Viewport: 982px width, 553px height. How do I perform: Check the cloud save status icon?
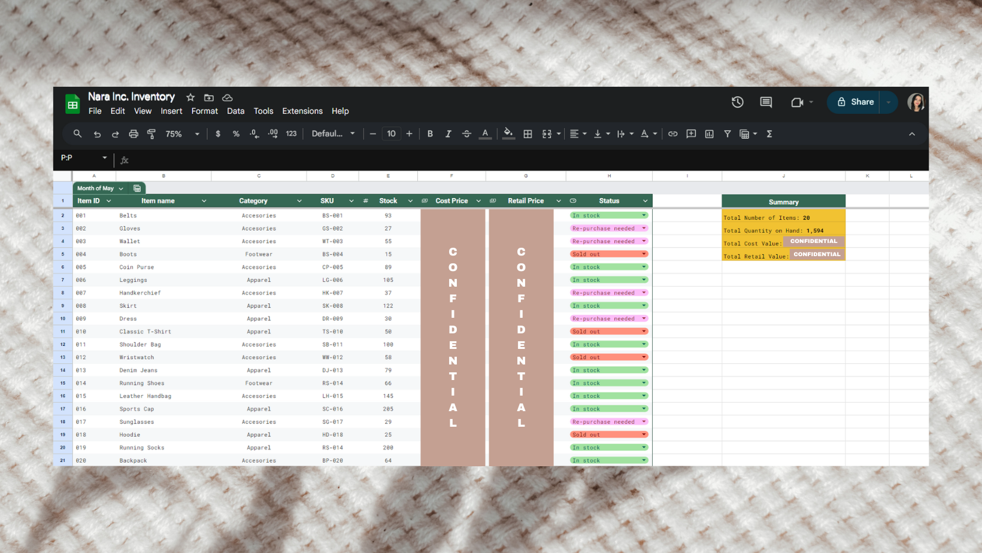coord(228,98)
